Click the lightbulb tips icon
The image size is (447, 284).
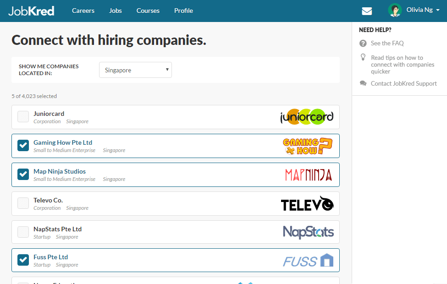click(363, 57)
